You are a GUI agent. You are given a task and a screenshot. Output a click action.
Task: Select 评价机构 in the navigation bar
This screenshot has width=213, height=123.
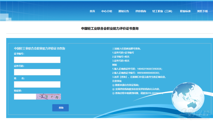click(141, 11)
